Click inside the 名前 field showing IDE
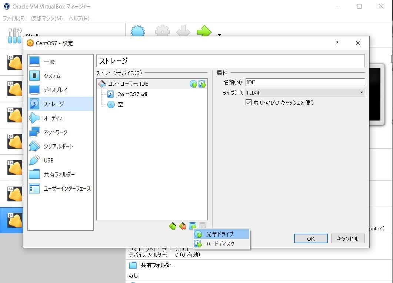This screenshot has width=393, height=283. [304, 82]
